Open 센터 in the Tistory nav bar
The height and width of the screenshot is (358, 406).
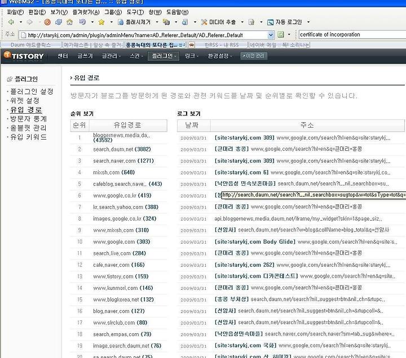[x=63, y=56]
